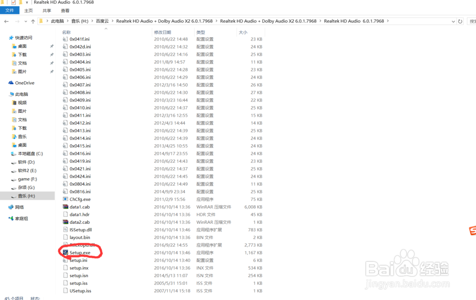Open title bar quick access toolbar dropdown
This screenshot has height=300, width=476.
point(27,2)
